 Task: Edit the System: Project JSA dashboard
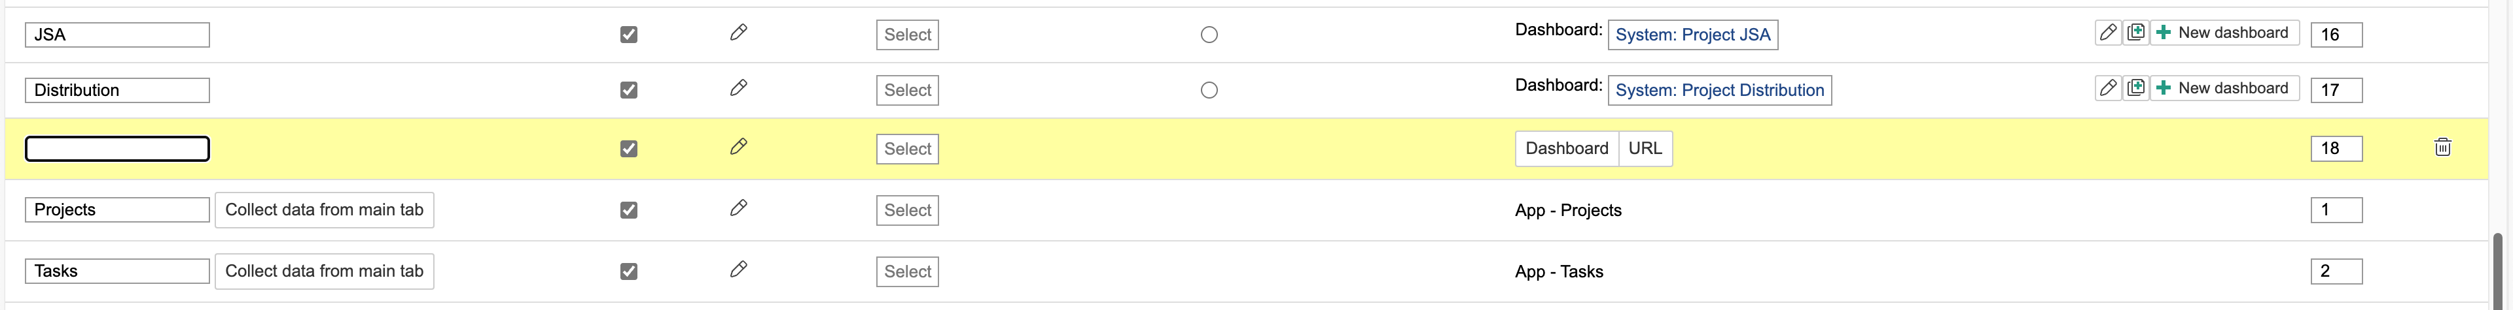tap(2107, 33)
